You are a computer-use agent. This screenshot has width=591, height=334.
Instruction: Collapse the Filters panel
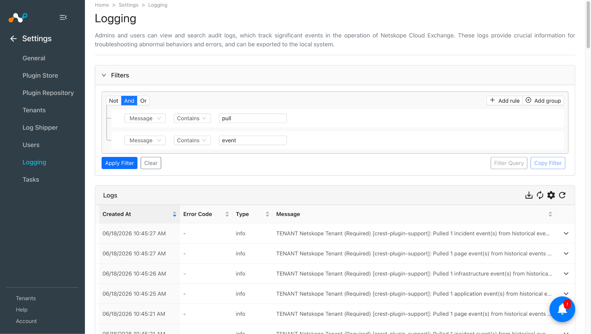tap(104, 75)
